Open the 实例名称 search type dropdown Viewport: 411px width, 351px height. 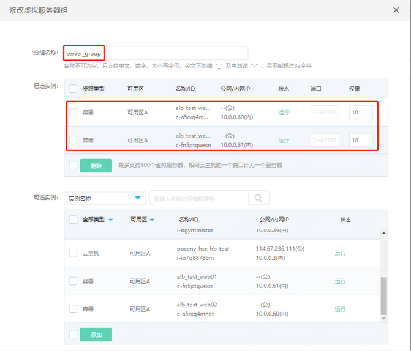click(x=105, y=198)
